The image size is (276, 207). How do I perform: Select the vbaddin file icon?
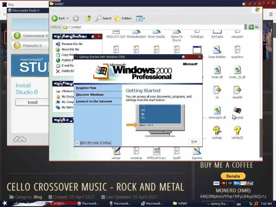tap(237, 92)
